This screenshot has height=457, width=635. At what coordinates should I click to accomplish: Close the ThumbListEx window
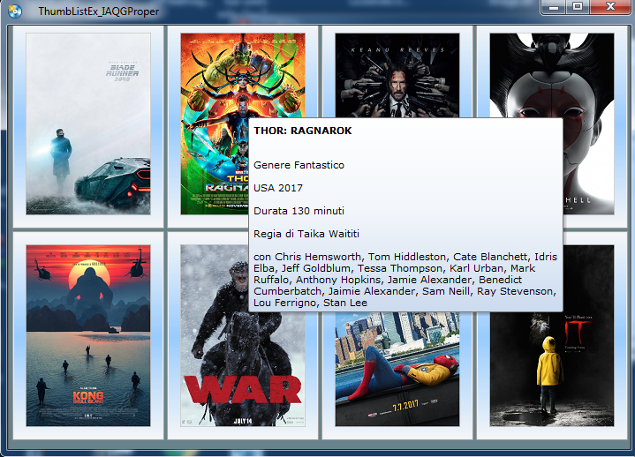coord(610,7)
